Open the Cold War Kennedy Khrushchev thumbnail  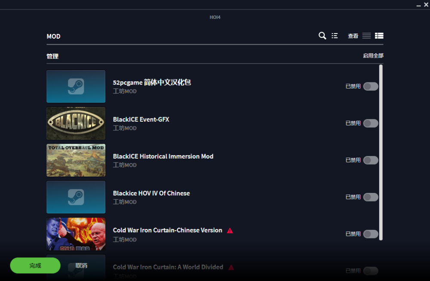[76, 234]
